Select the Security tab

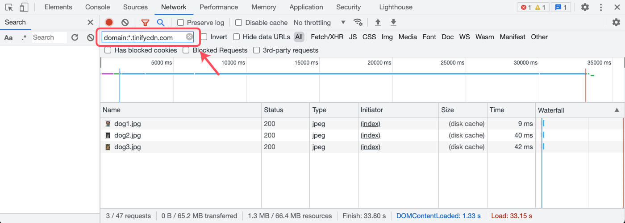point(349,7)
